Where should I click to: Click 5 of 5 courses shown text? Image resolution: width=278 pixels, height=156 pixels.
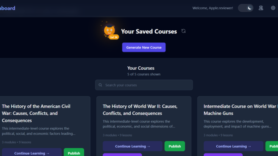click(144, 74)
